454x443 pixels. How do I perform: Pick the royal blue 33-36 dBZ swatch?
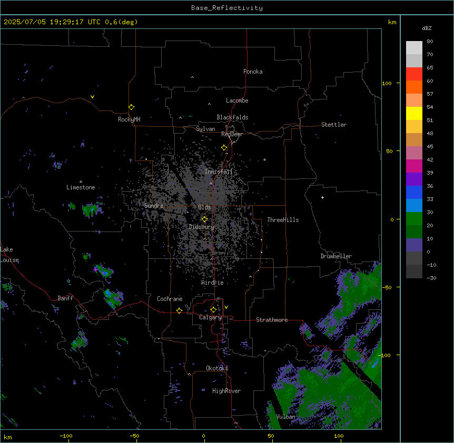pos(414,192)
